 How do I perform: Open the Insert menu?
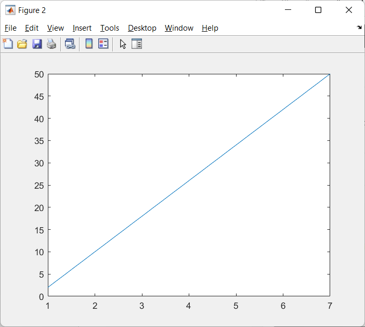[82, 28]
